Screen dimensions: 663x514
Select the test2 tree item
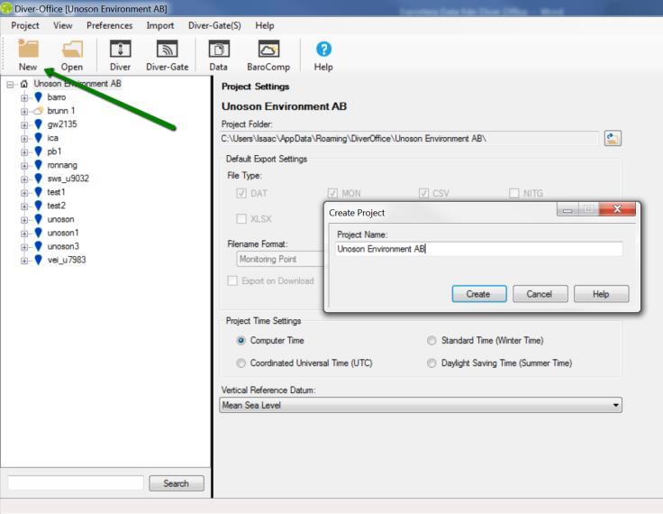click(56, 206)
